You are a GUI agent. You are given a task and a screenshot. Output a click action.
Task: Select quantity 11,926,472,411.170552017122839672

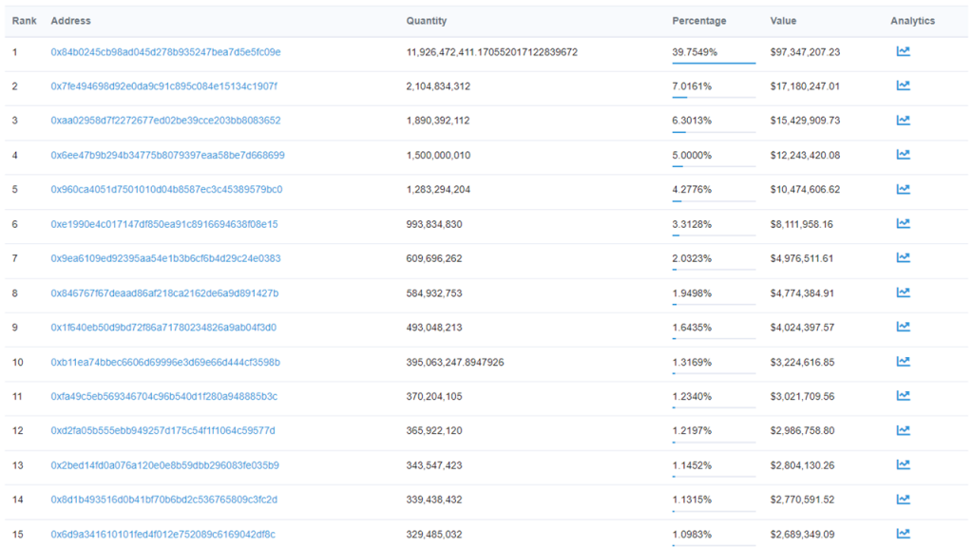click(x=492, y=52)
